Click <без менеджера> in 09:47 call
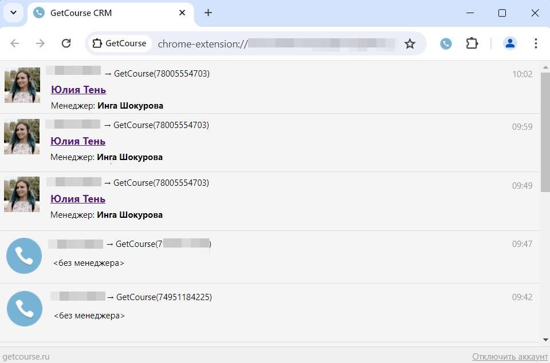This screenshot has height=363, width=550. 88,263
